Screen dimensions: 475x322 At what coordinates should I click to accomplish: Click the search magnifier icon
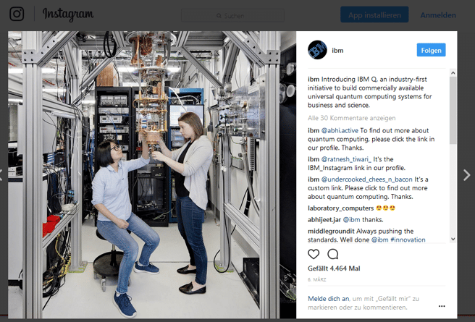pos(219,16)
